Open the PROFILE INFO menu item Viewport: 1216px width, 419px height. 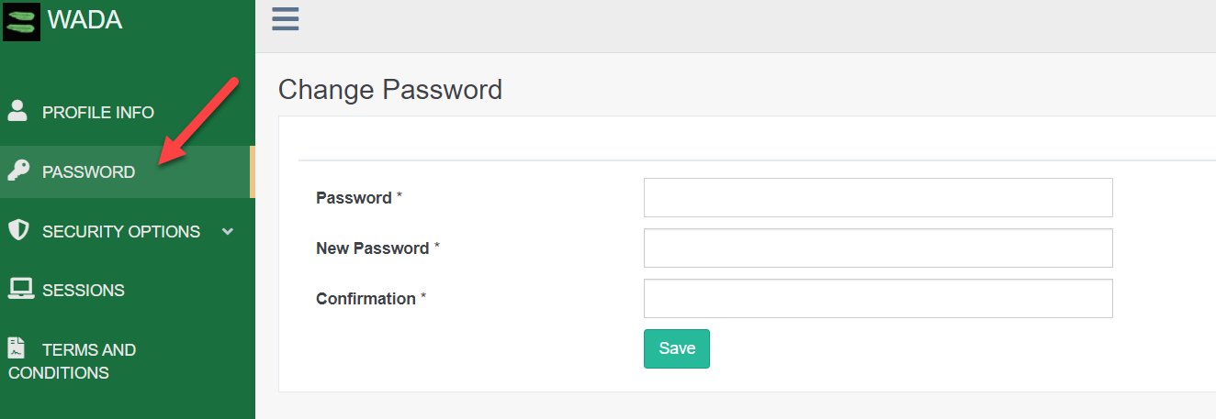[x=98, y=113]
